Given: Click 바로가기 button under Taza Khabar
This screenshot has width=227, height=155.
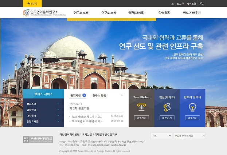Looking at the screenshot, I should point(141,118).
